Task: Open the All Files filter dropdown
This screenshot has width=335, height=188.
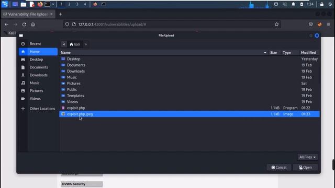Action: [307, 157]
